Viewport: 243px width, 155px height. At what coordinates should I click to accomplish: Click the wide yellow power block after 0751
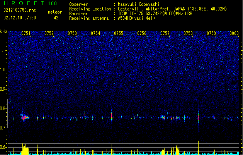coord(25,149)
